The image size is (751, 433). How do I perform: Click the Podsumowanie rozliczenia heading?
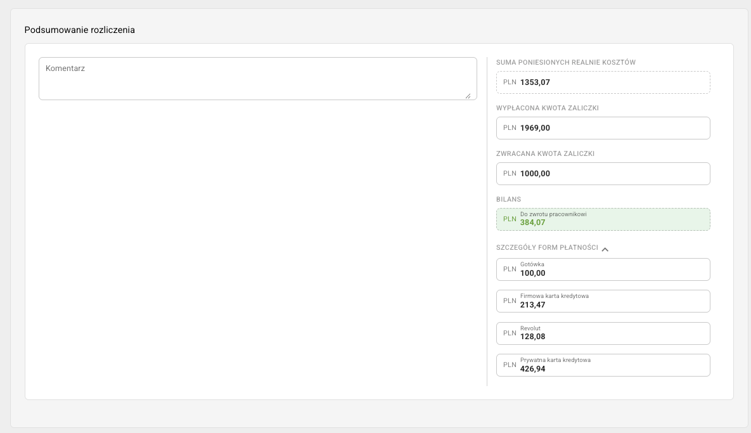[79, 30]
